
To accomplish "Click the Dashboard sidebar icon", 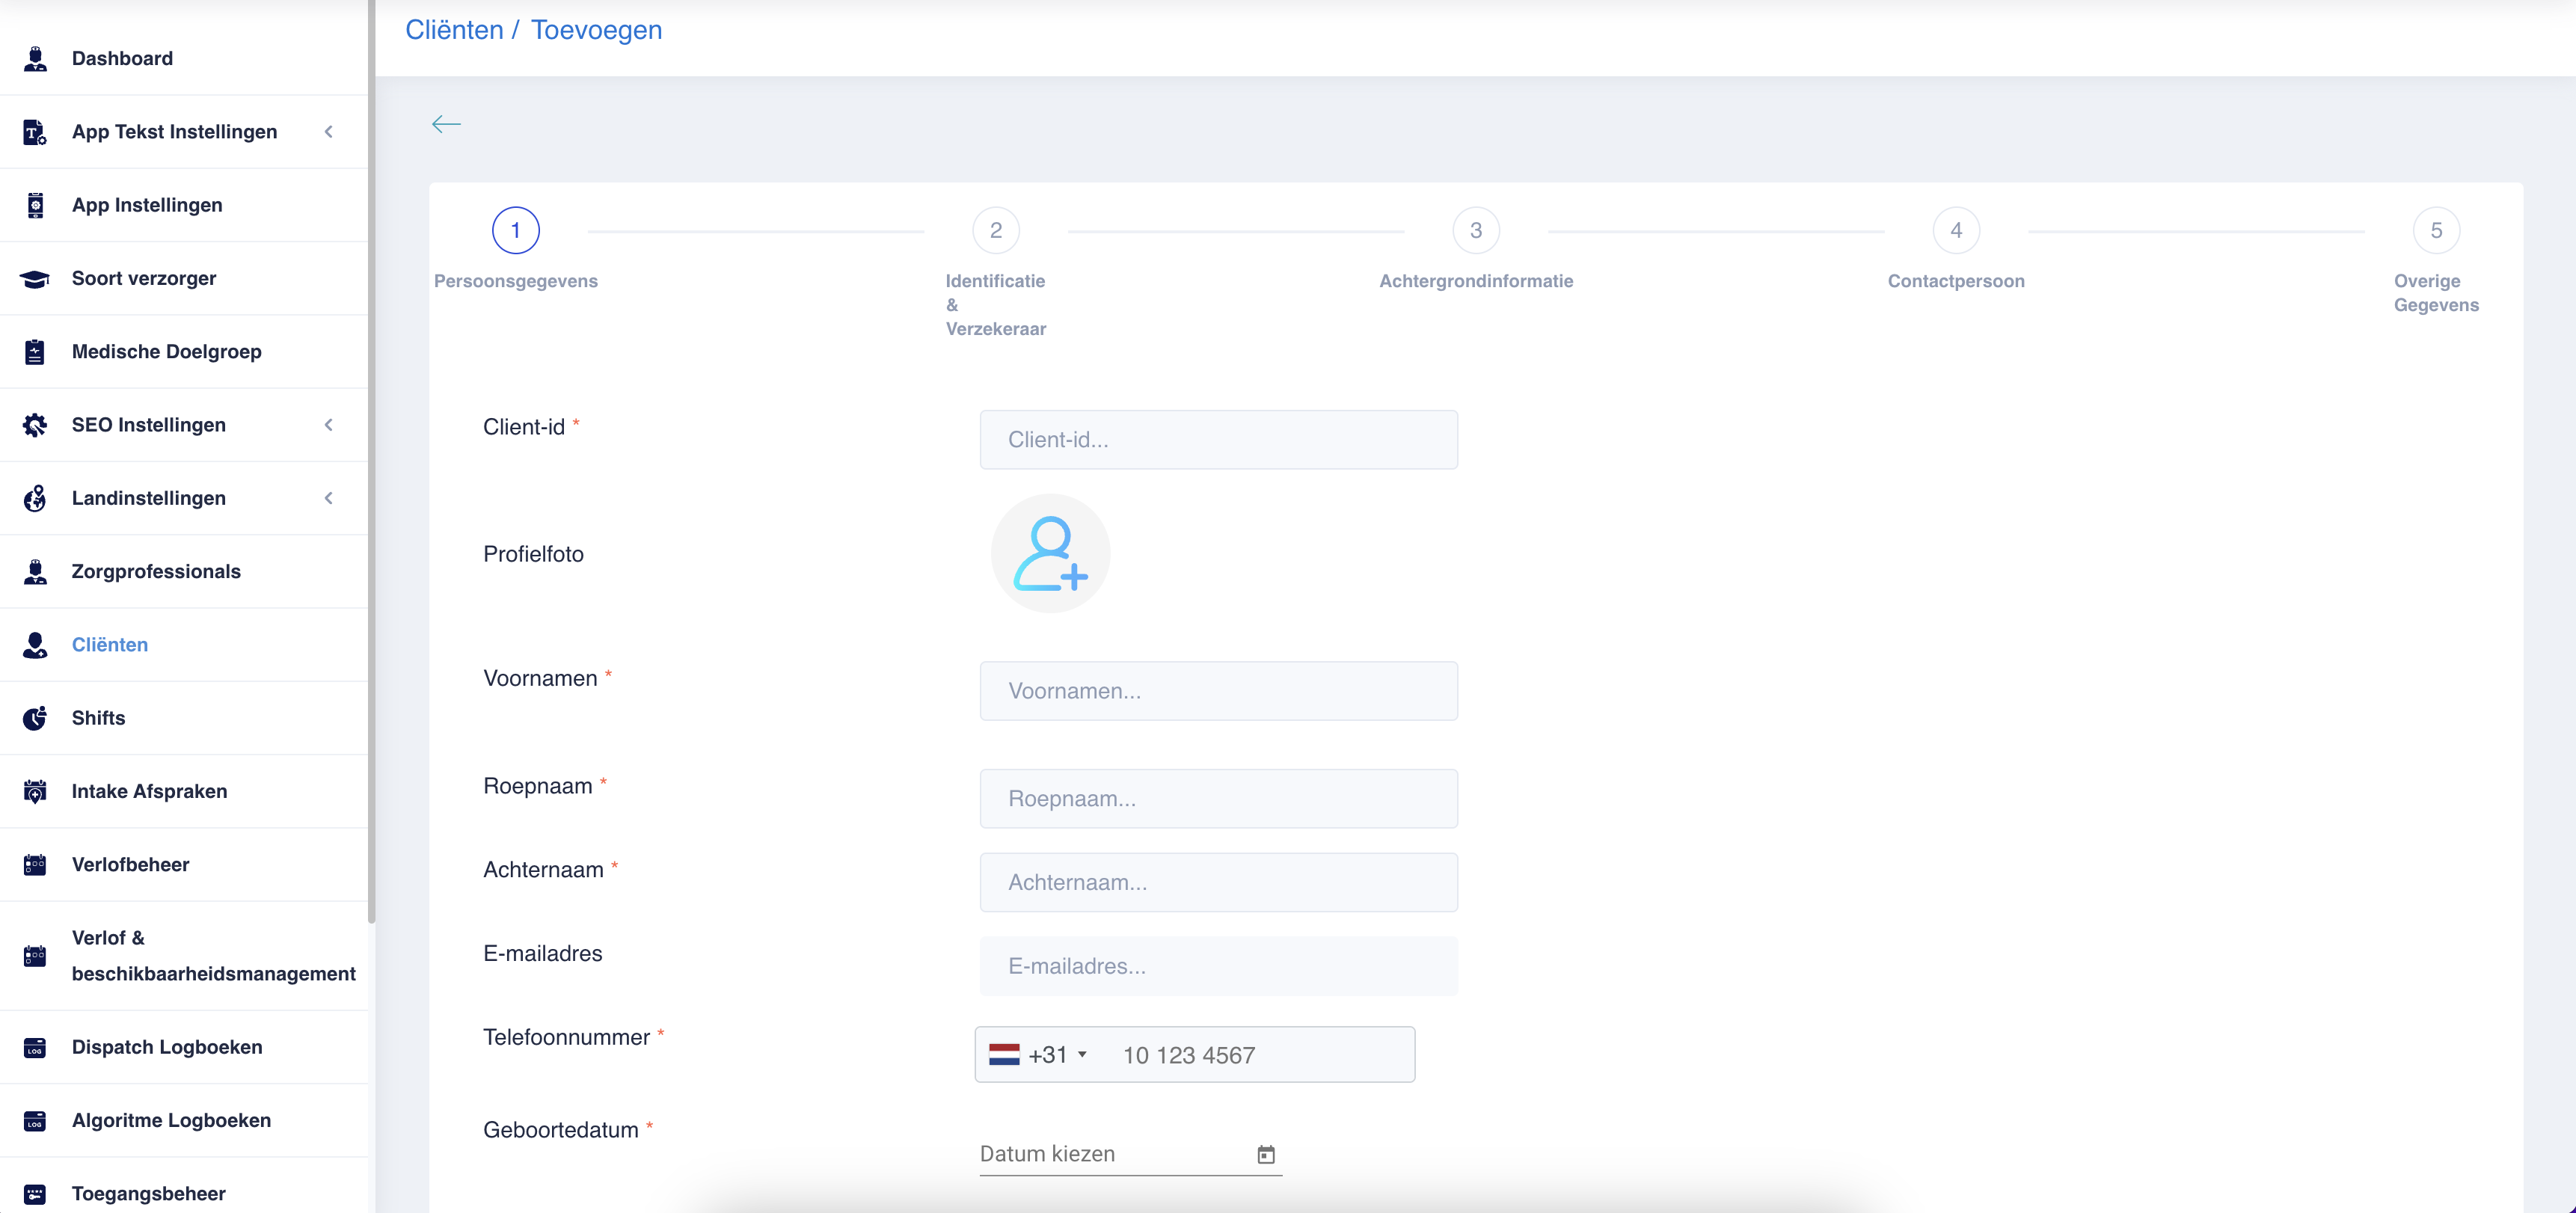I will (x=35, y=59).
